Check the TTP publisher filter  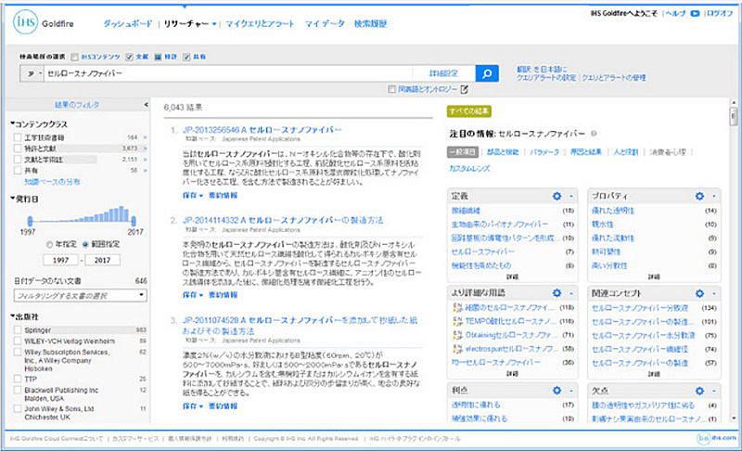click(x=18, y=379)
